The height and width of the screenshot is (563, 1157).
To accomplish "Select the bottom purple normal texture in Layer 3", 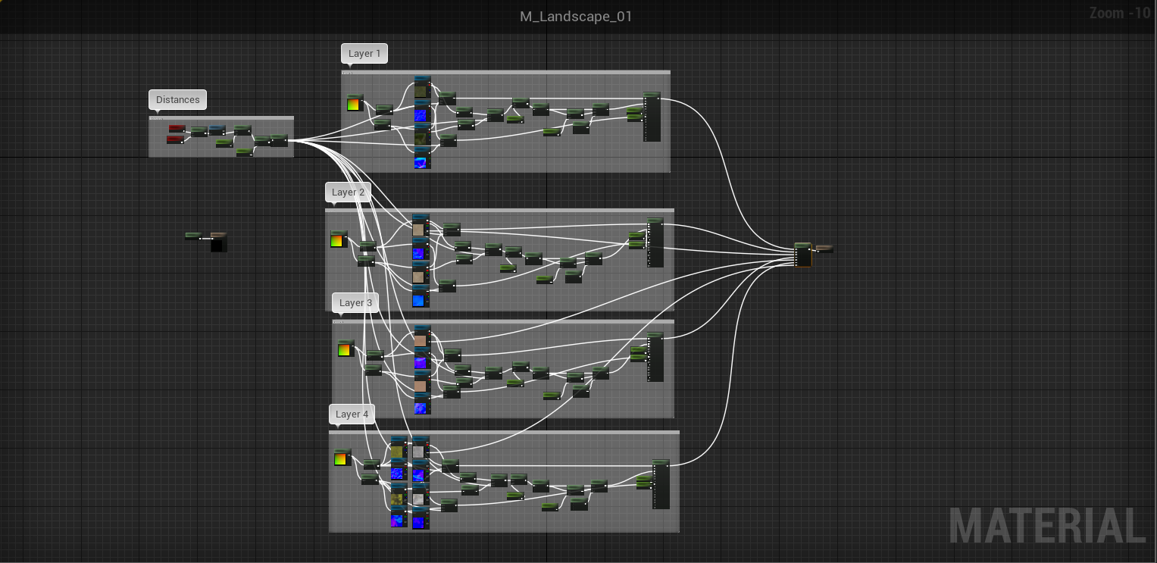I will pos(422,405).
